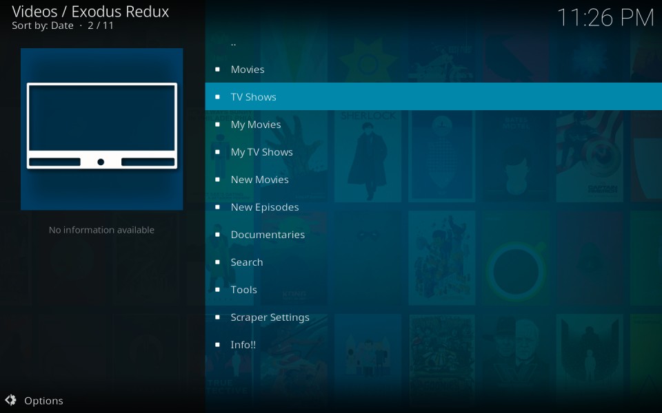Open the Documentaries entry
Viewport: 662px width, 413px height.
click(433, 234)
